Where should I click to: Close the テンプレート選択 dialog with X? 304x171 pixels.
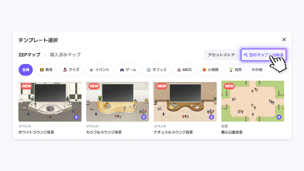tap(284, 39)
